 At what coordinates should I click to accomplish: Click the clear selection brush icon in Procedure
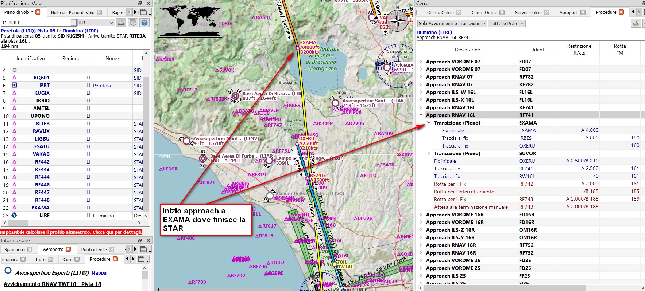(636, 23)
